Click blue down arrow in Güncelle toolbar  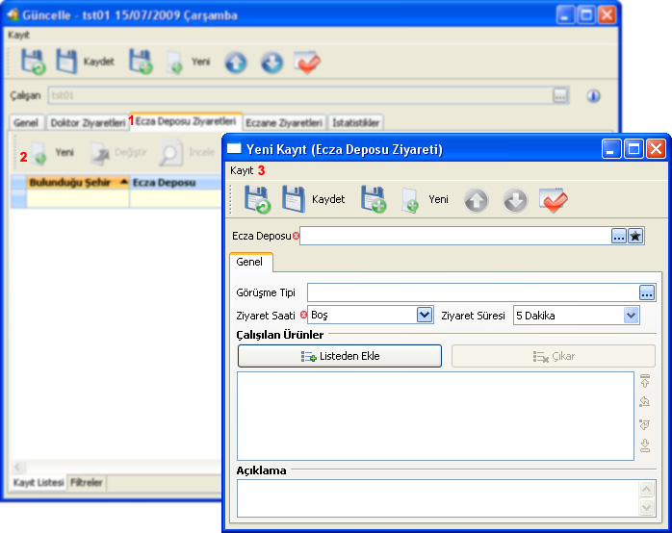272,63
